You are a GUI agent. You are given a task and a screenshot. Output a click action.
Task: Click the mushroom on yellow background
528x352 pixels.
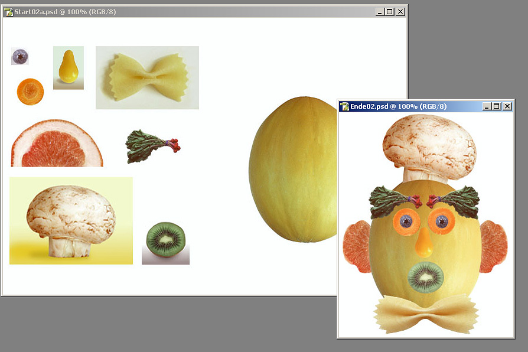pyautogui.click(x=71, y=220)
